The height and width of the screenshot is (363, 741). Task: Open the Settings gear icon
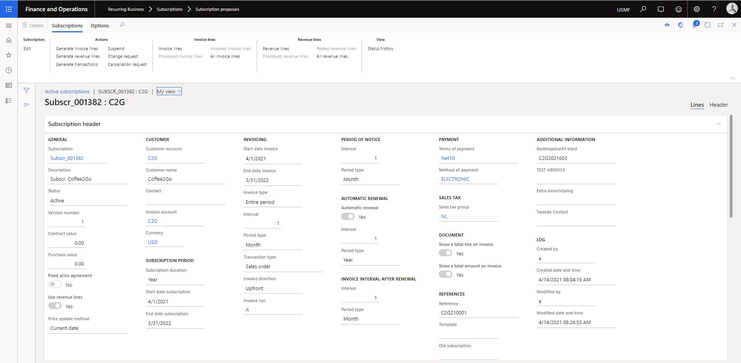point(697,9)
